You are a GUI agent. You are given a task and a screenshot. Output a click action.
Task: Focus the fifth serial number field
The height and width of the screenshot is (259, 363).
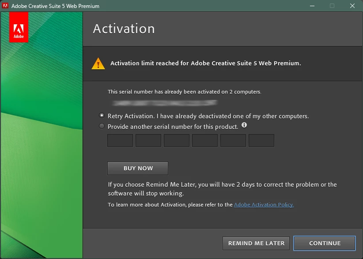tap(233, 140)
